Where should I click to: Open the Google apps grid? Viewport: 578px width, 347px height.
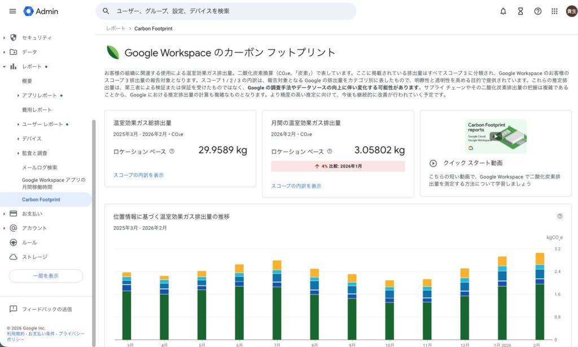pyautogui.click(x=554, y=11)
